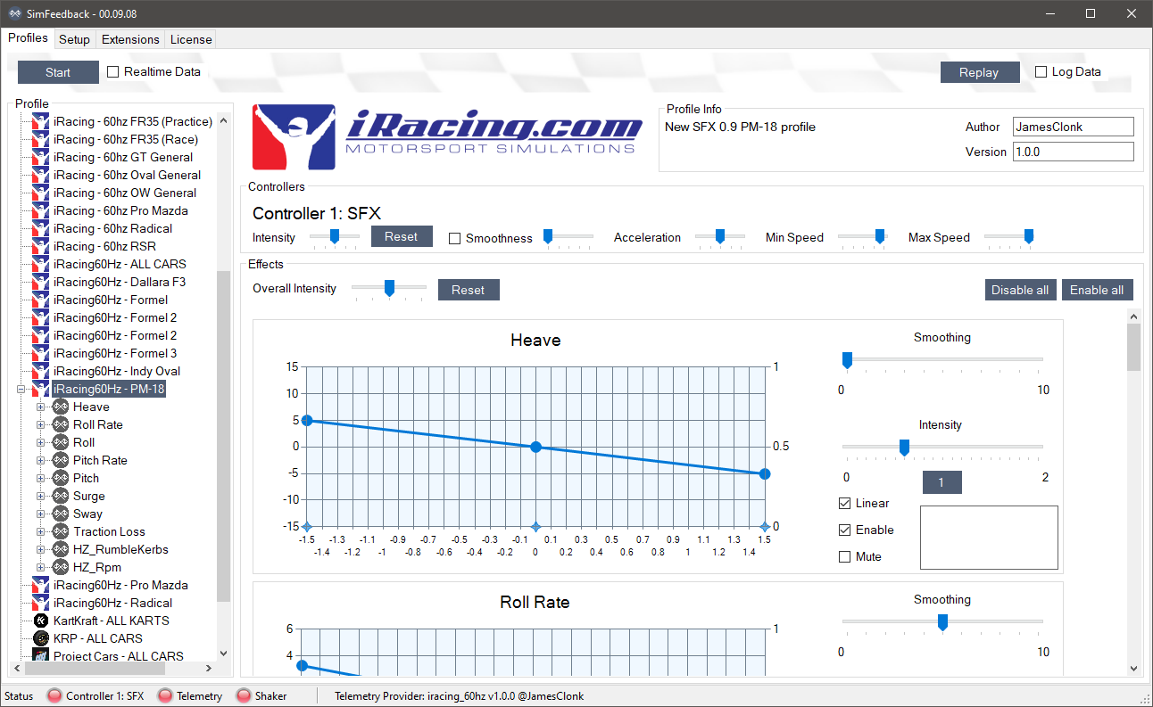Click the Author input field
1153x707 pixels.
tap(1074, 127)
